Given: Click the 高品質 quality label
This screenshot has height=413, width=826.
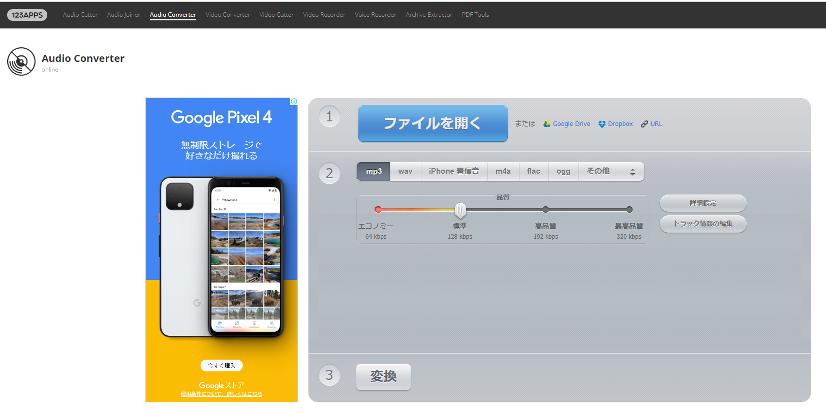Looking at the screenshot, I should [545, 226].
